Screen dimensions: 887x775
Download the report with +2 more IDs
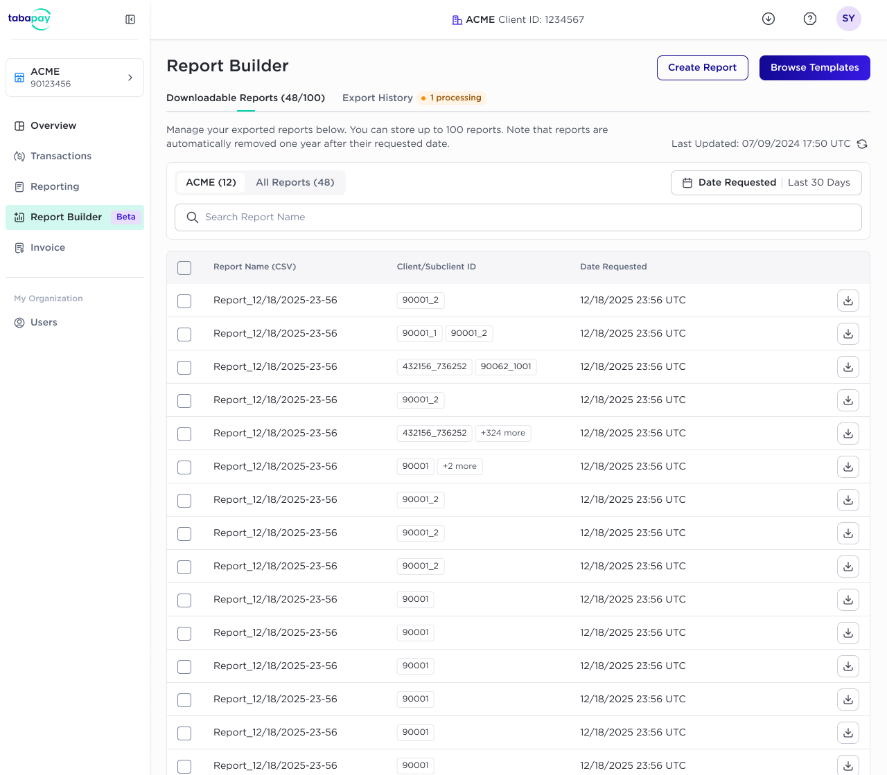point(848,467)
